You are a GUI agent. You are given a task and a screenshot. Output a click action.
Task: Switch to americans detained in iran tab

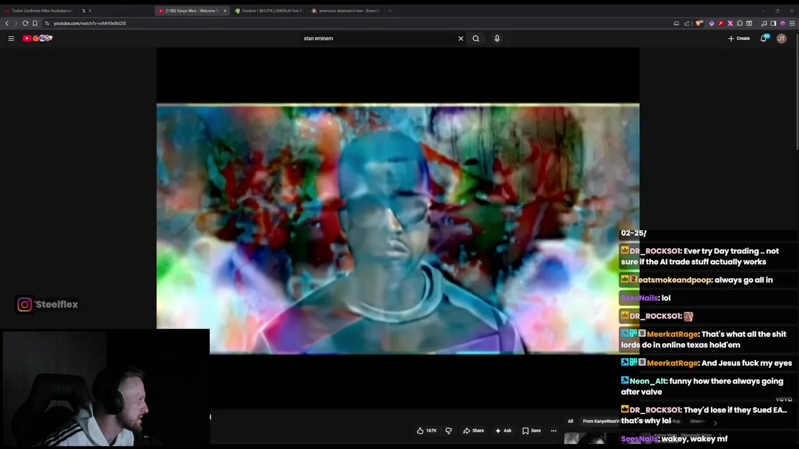[345, 11]
